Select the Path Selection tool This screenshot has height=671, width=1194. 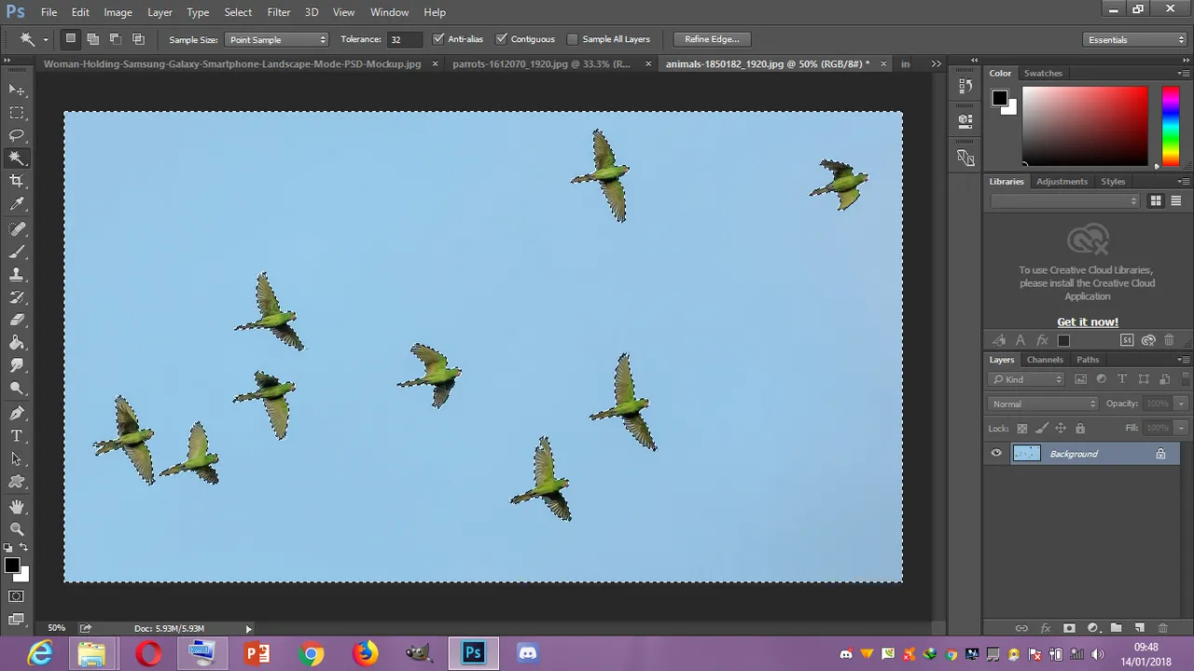coord(17,459)
